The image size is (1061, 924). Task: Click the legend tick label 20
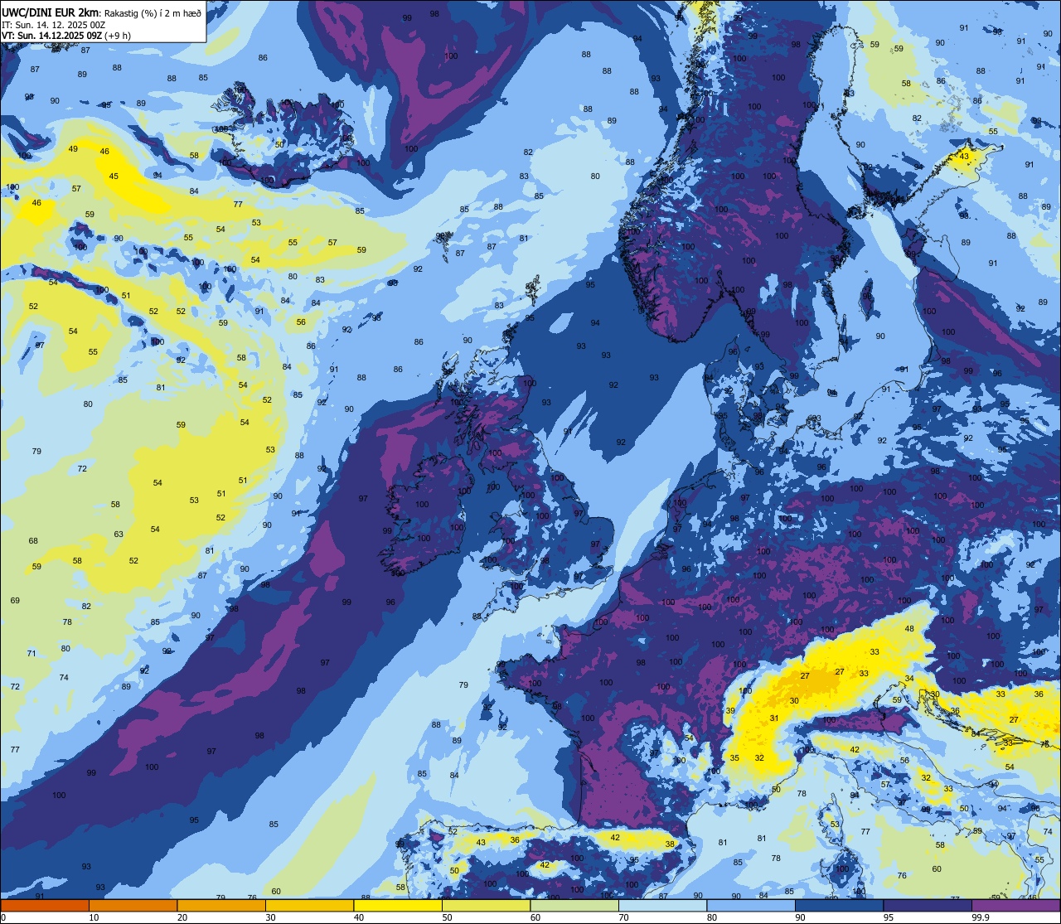(182, 917)
